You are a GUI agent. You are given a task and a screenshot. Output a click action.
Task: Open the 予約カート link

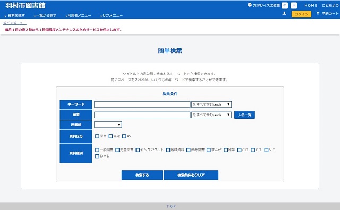(330, 14)
